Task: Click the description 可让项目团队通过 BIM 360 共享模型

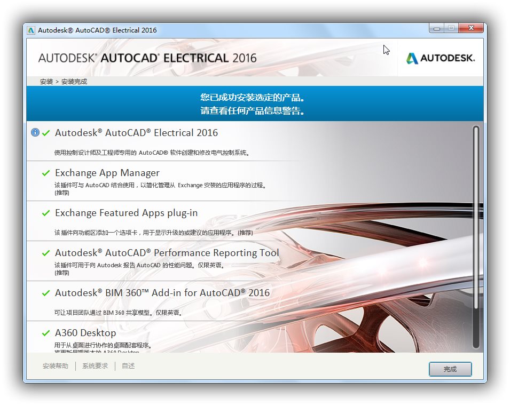Action: tap(119, 313)
